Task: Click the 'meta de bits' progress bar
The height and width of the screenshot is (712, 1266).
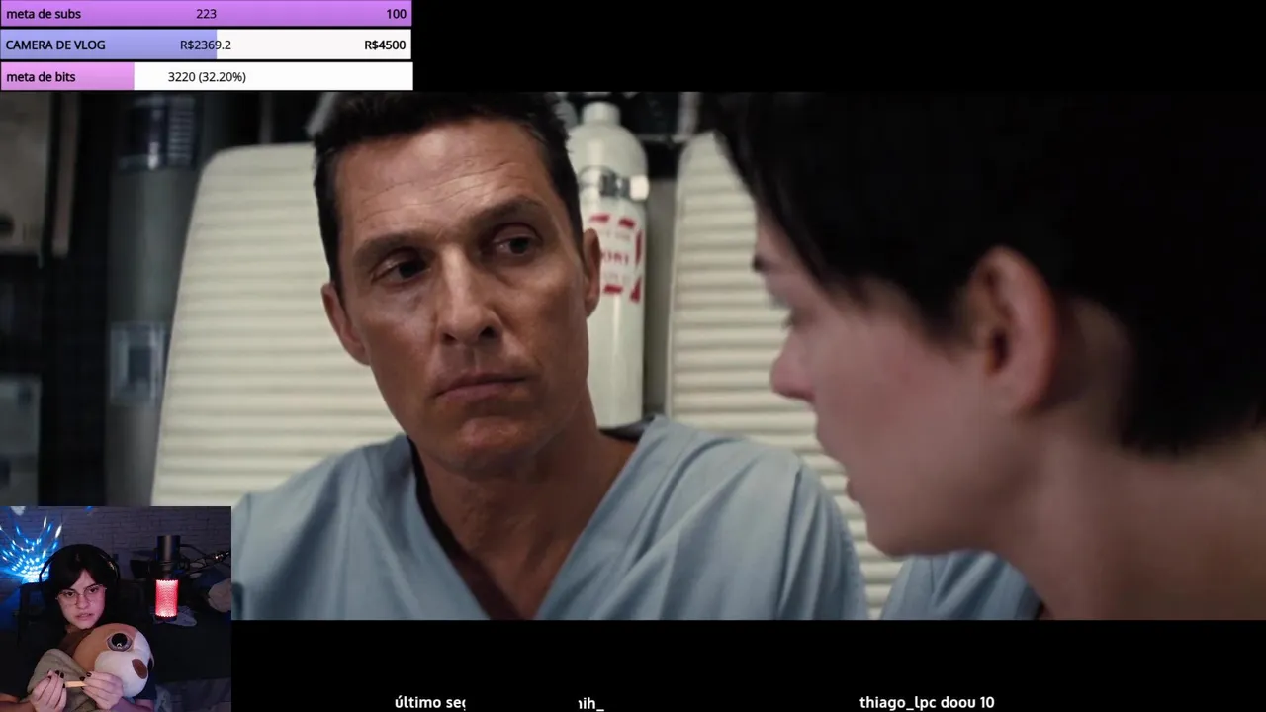Action: (206, 76)
